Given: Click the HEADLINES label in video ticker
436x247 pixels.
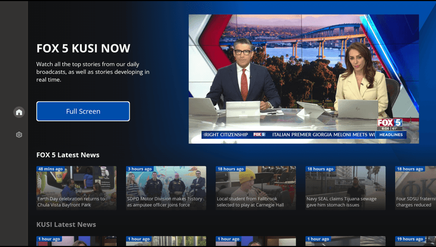Looking at the screenshot, I should coord(391,134).
